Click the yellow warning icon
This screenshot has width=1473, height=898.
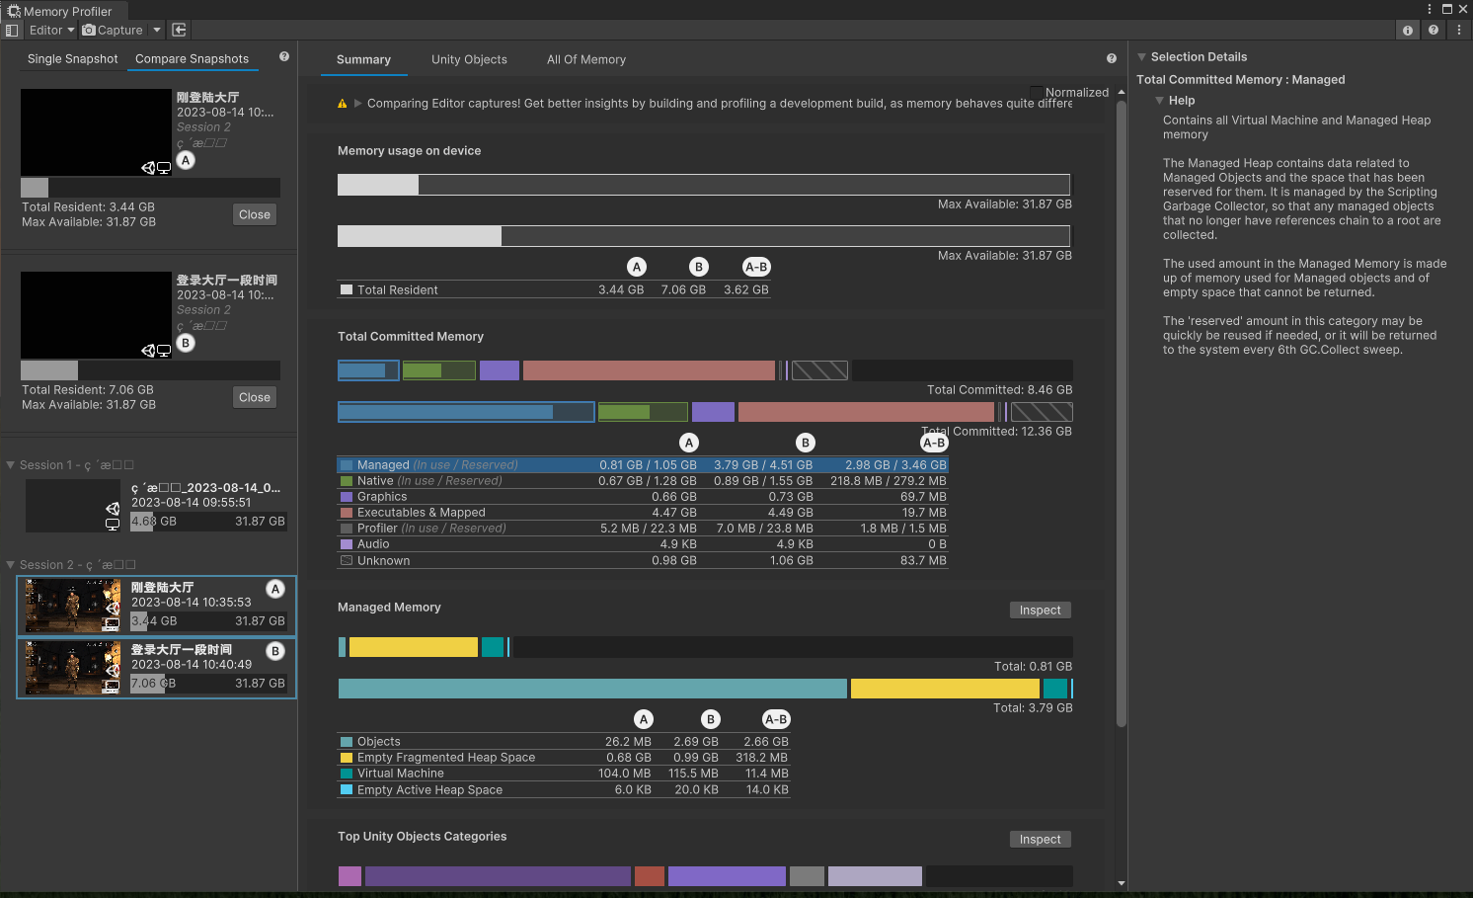pos(343,104)
